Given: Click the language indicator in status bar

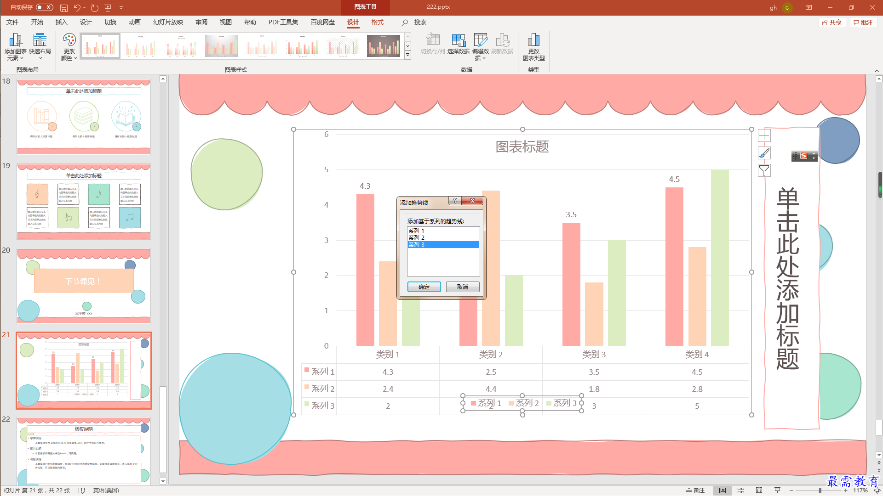Looking at the screenshot, I should [x=106, y=490].
